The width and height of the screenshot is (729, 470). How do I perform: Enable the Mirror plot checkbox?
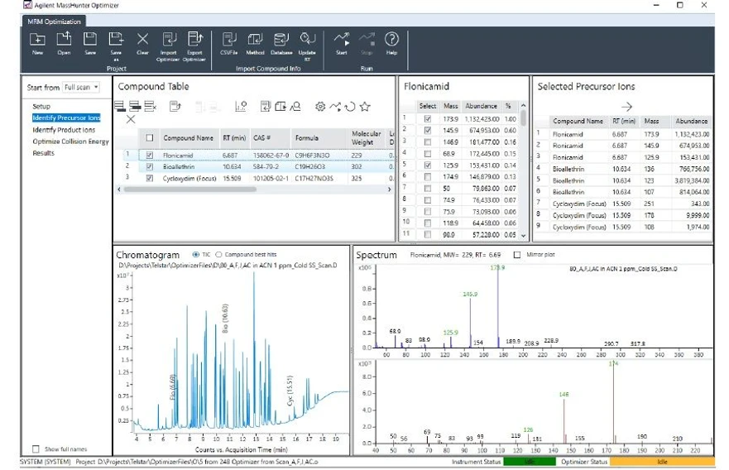[517, 255]
